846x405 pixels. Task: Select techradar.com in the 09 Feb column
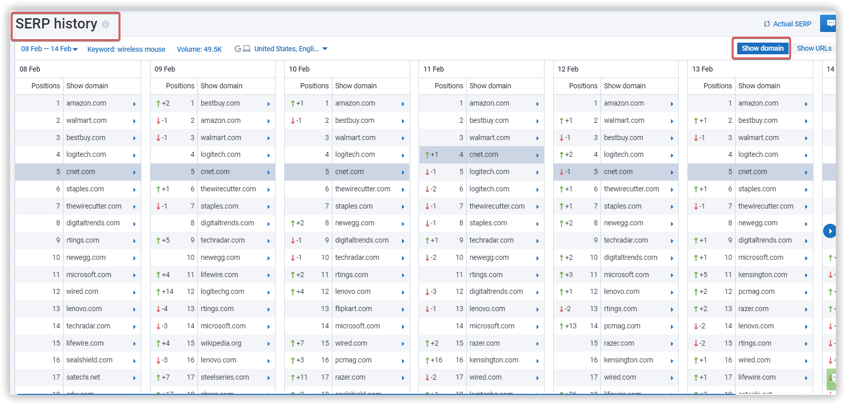[x=223, y=240]
